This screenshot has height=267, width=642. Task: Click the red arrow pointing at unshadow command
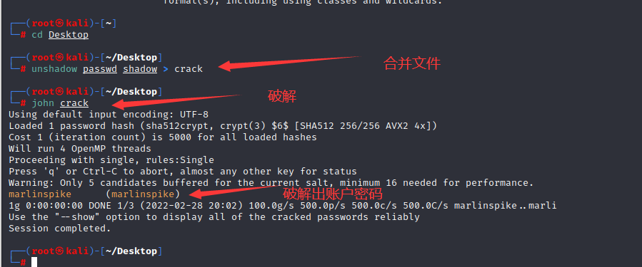coord(289,62)
